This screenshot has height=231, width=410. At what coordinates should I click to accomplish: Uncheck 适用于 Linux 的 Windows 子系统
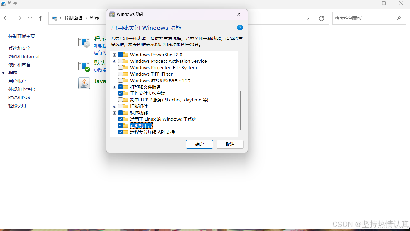tap(120, 119)
